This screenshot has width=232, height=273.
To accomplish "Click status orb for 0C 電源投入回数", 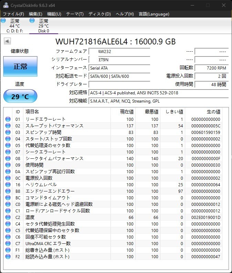I will pyautogui.click(x=8, y=178).
